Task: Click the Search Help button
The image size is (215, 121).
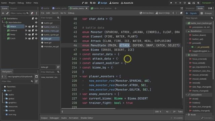Action: click(x=163, y=13)
